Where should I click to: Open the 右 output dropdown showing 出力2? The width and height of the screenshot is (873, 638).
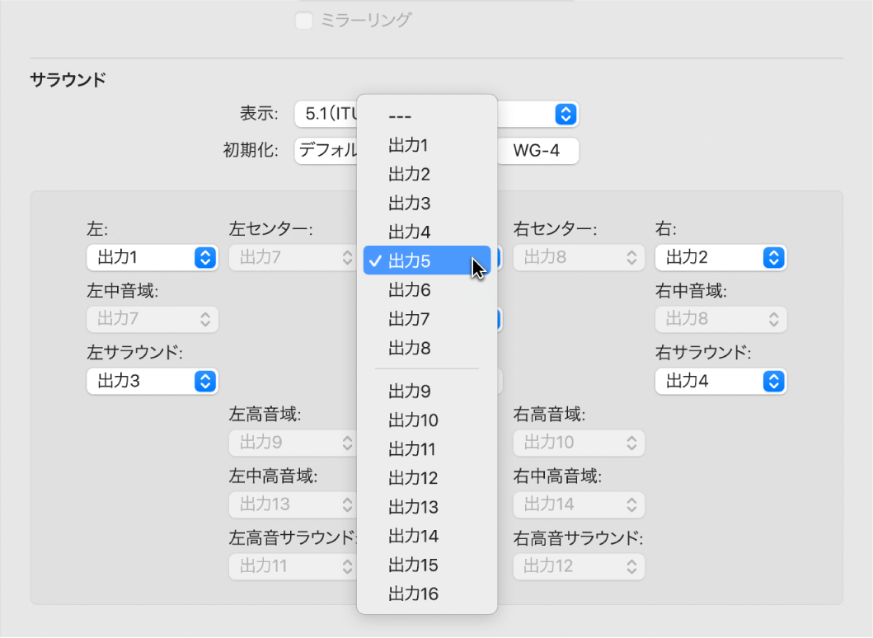pyautogui.click(x=720, y=257)
